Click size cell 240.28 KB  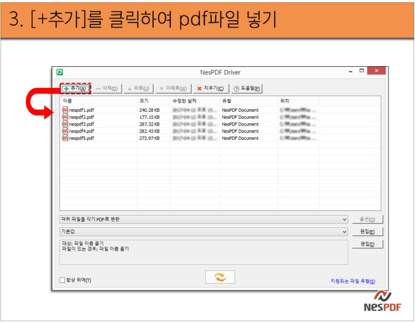(x=149, y=110)
